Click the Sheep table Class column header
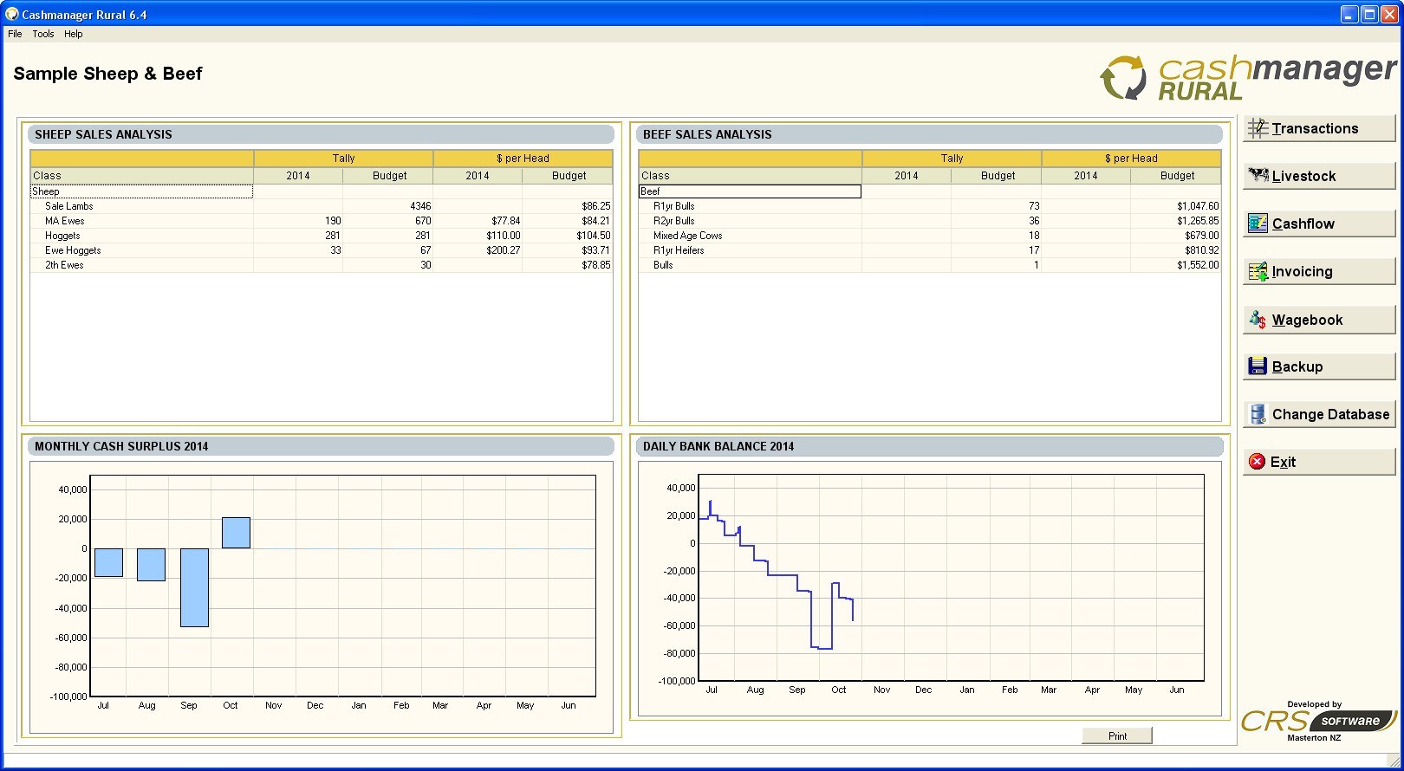This screenshot has height=771, width=1404. (141, 176)
